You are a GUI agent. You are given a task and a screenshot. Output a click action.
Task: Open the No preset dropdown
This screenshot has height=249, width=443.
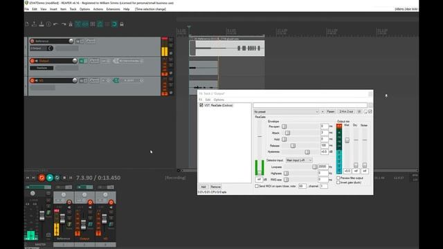click(x=286, y=112)
